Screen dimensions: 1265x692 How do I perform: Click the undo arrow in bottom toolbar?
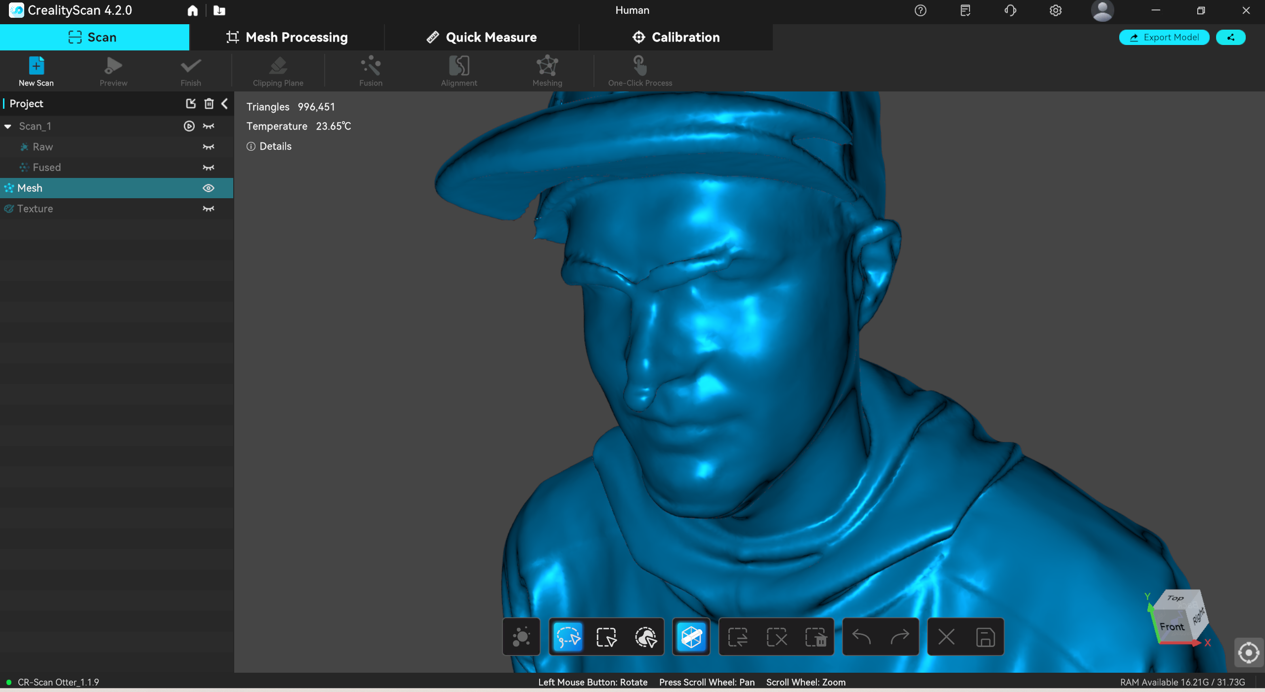[861, 637]
